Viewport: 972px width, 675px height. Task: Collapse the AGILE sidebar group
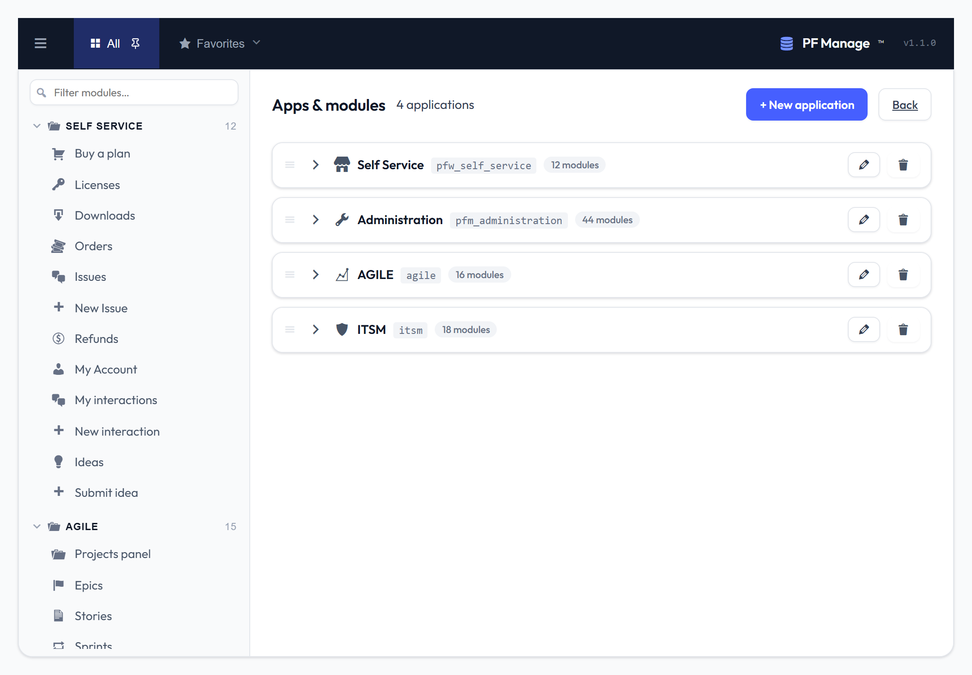37,526
